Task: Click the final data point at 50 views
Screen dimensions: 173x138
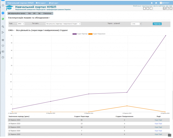Action: pyautogui.click(x=165, y=35)
